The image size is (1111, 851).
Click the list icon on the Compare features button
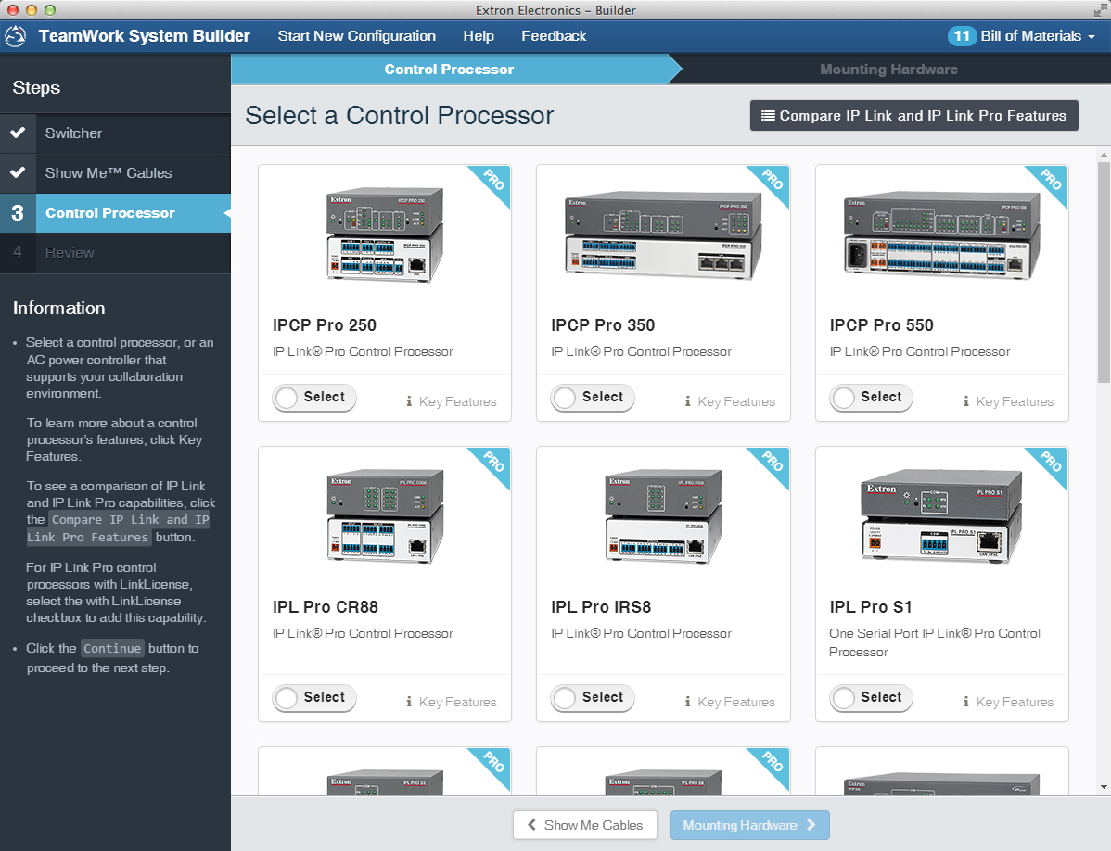[x=767, y=115]
